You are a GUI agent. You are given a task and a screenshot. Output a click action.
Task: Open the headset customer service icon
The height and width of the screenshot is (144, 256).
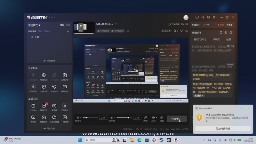(203, 17)
